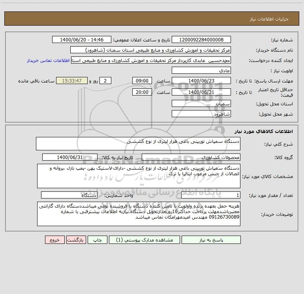Click the 'چاپ' print button

point(98,240)
